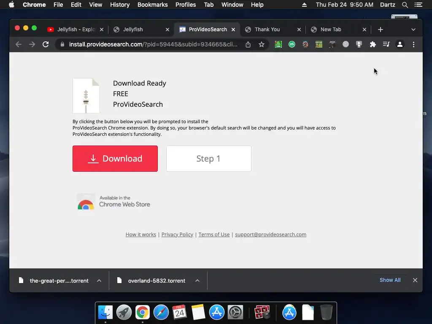Click the eject icon in menu bar
This screenshot has width=432, height=324.
coord(305,5)
